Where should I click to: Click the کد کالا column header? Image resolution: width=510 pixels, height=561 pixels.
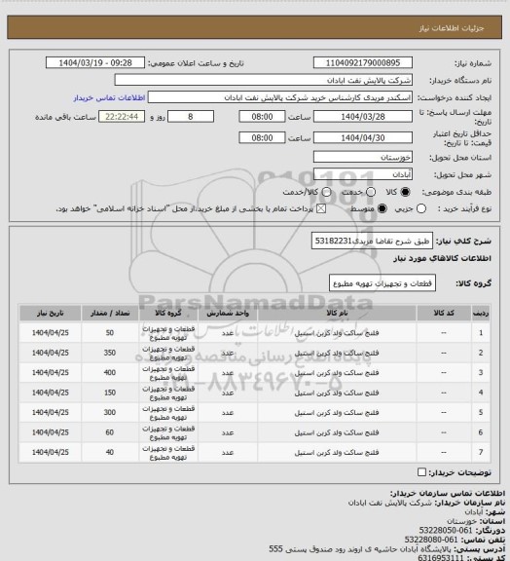tap(444, 313)
